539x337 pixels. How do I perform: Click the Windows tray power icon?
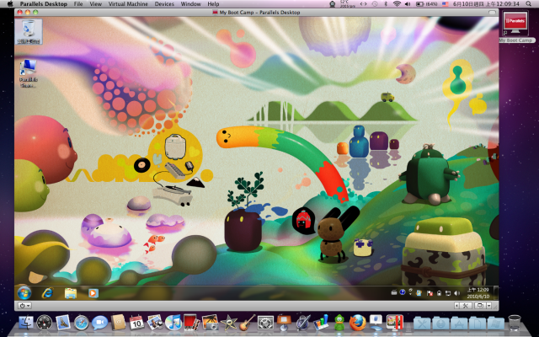[x=439, y=293]
